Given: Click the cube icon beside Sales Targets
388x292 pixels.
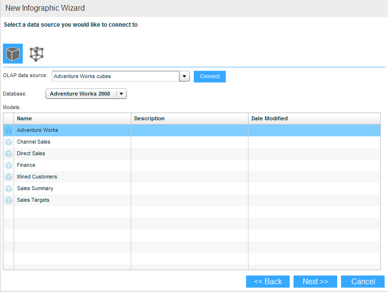Looking at the screenshot, I should pos(9,200).
